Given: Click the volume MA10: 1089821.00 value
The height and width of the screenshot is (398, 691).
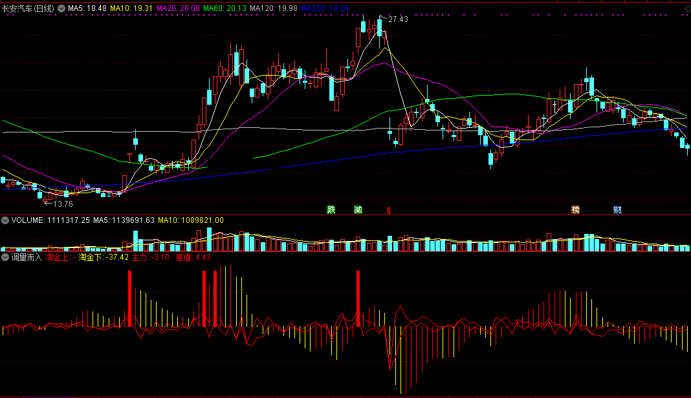Looking at the screenshot, I should (191, 220).
